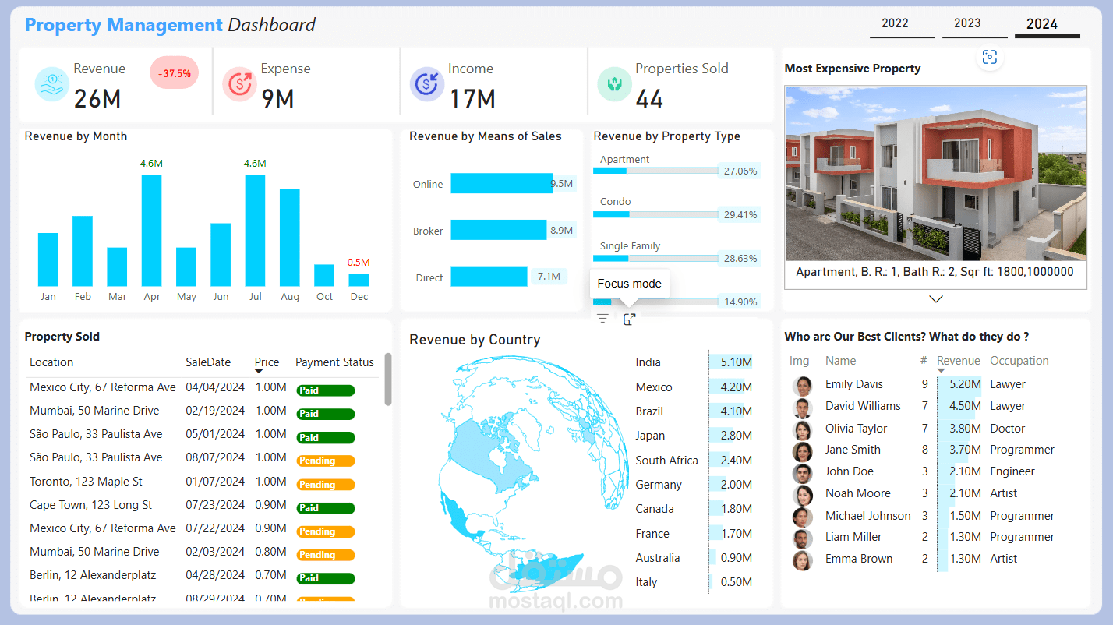Click the clients Name column header

[840, 361]
